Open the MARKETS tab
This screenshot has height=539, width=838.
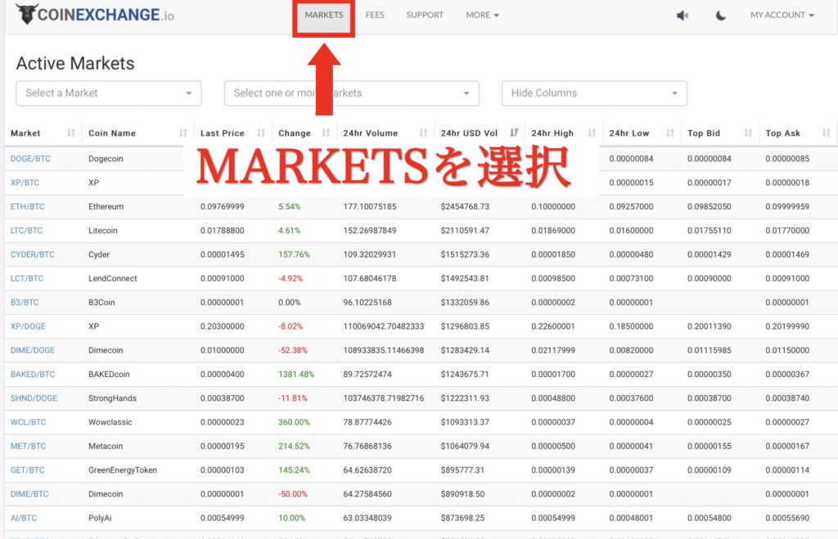[324, 15]
